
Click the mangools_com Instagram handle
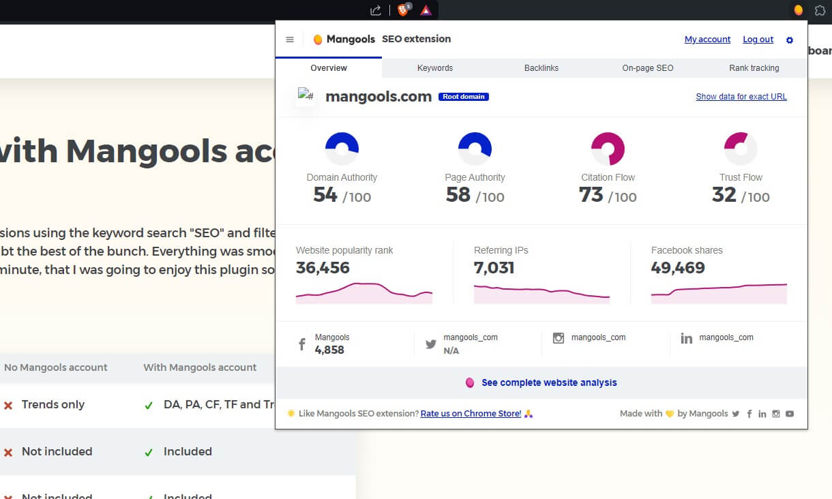[598, 337]
